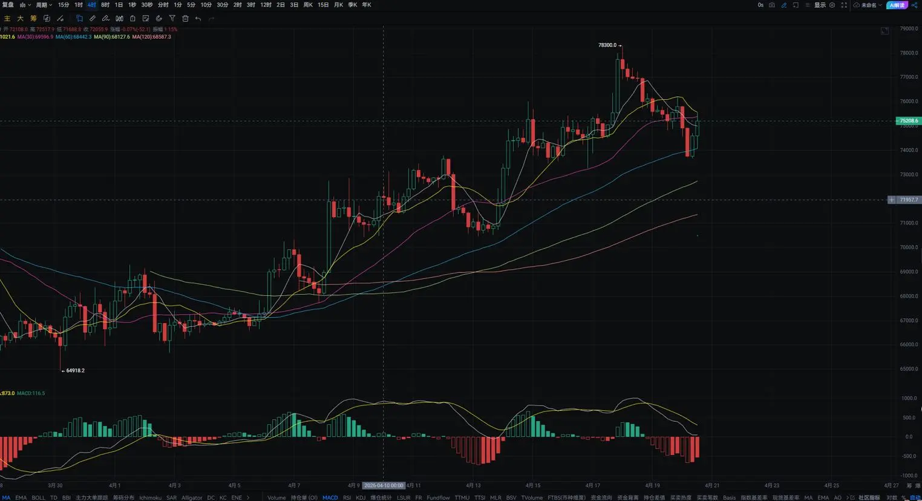
Task: Click the redo arrow icon
Action: click(211, 19)
